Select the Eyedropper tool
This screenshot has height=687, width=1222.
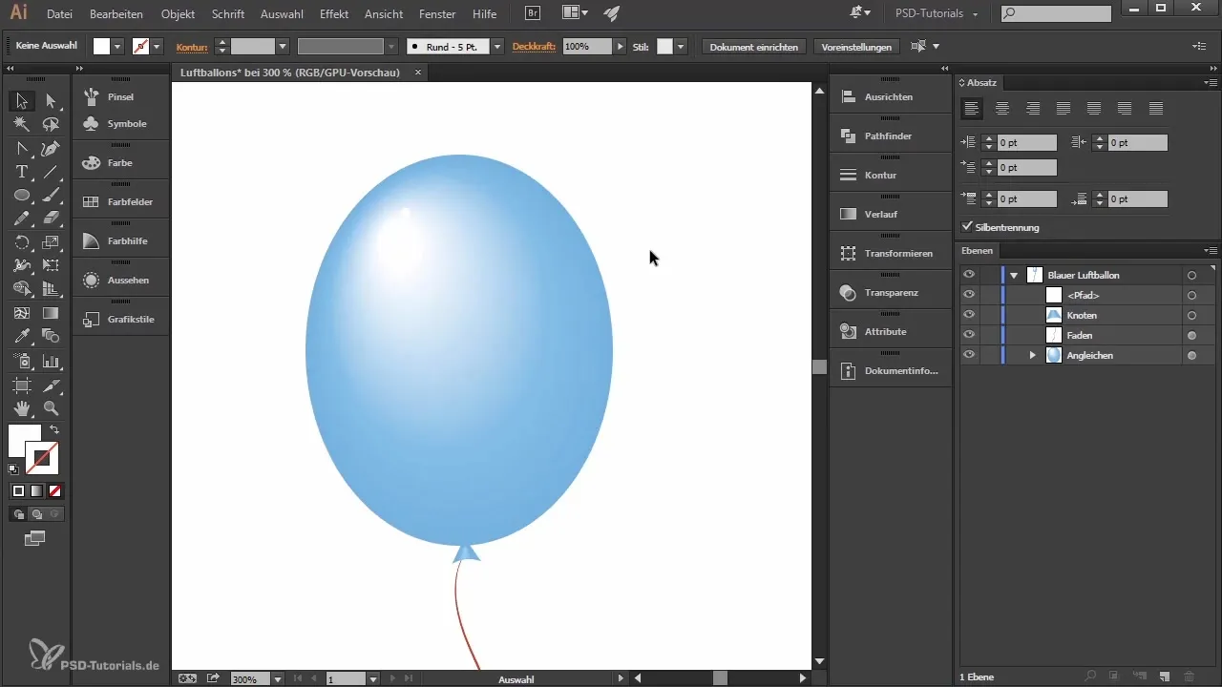point(21,336)
